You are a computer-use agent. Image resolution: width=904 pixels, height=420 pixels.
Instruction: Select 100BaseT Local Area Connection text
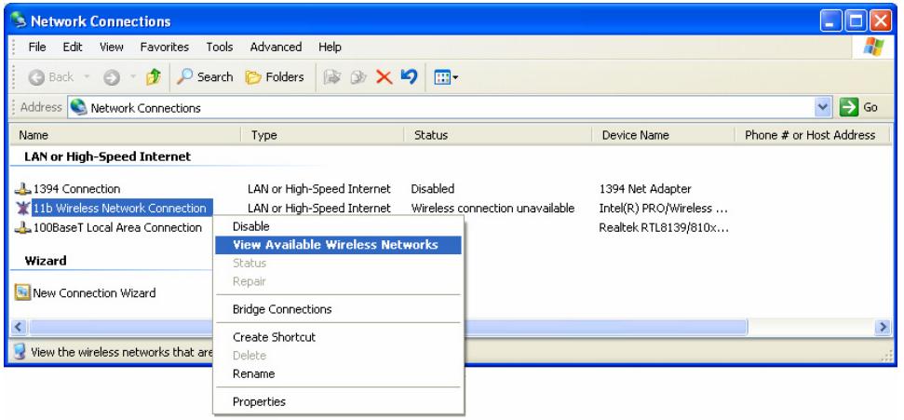[117, 227]
